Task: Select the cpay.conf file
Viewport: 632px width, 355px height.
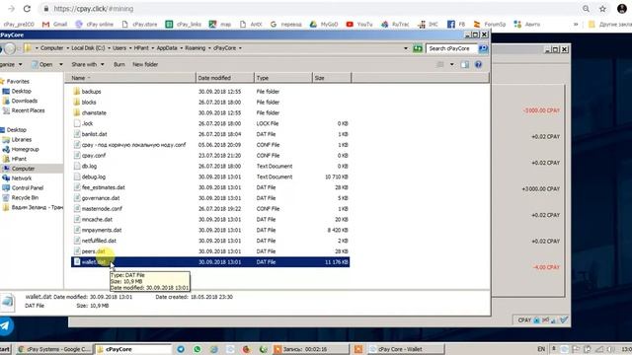Action: 90,156
